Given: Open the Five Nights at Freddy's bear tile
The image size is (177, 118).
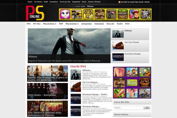Looking at the screenshot, I should pyautogui.click(x=145, y=83).
